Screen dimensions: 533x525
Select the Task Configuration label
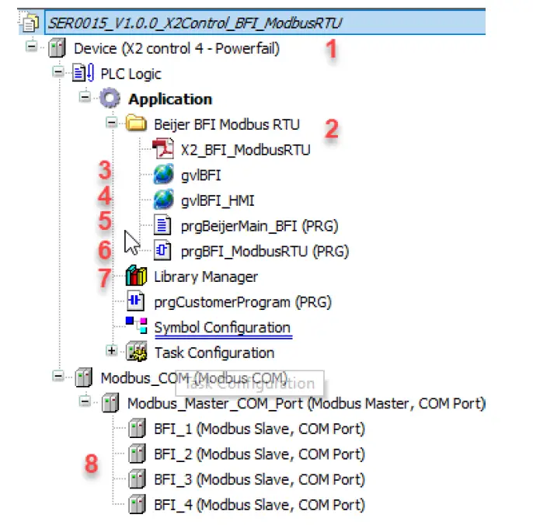point(214,353)
